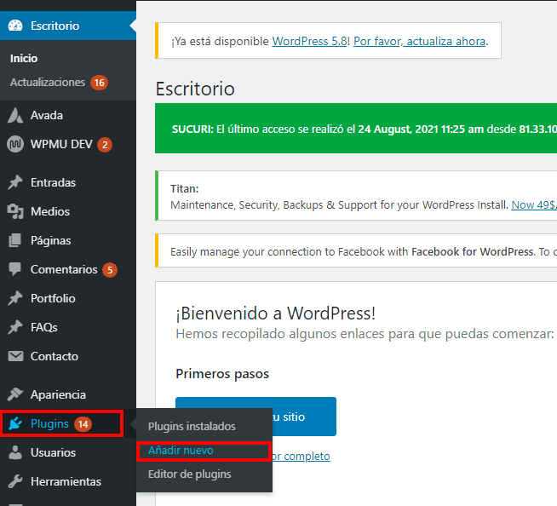Open the Comentarios menu
The width and height of the screenshot is (557, 506).
pyautogui.click(x=68, y=269)
